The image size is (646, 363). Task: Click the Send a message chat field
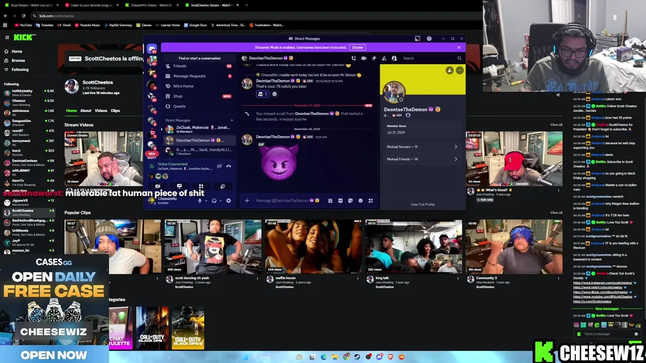pyautogui.click(x=606, y=334)
